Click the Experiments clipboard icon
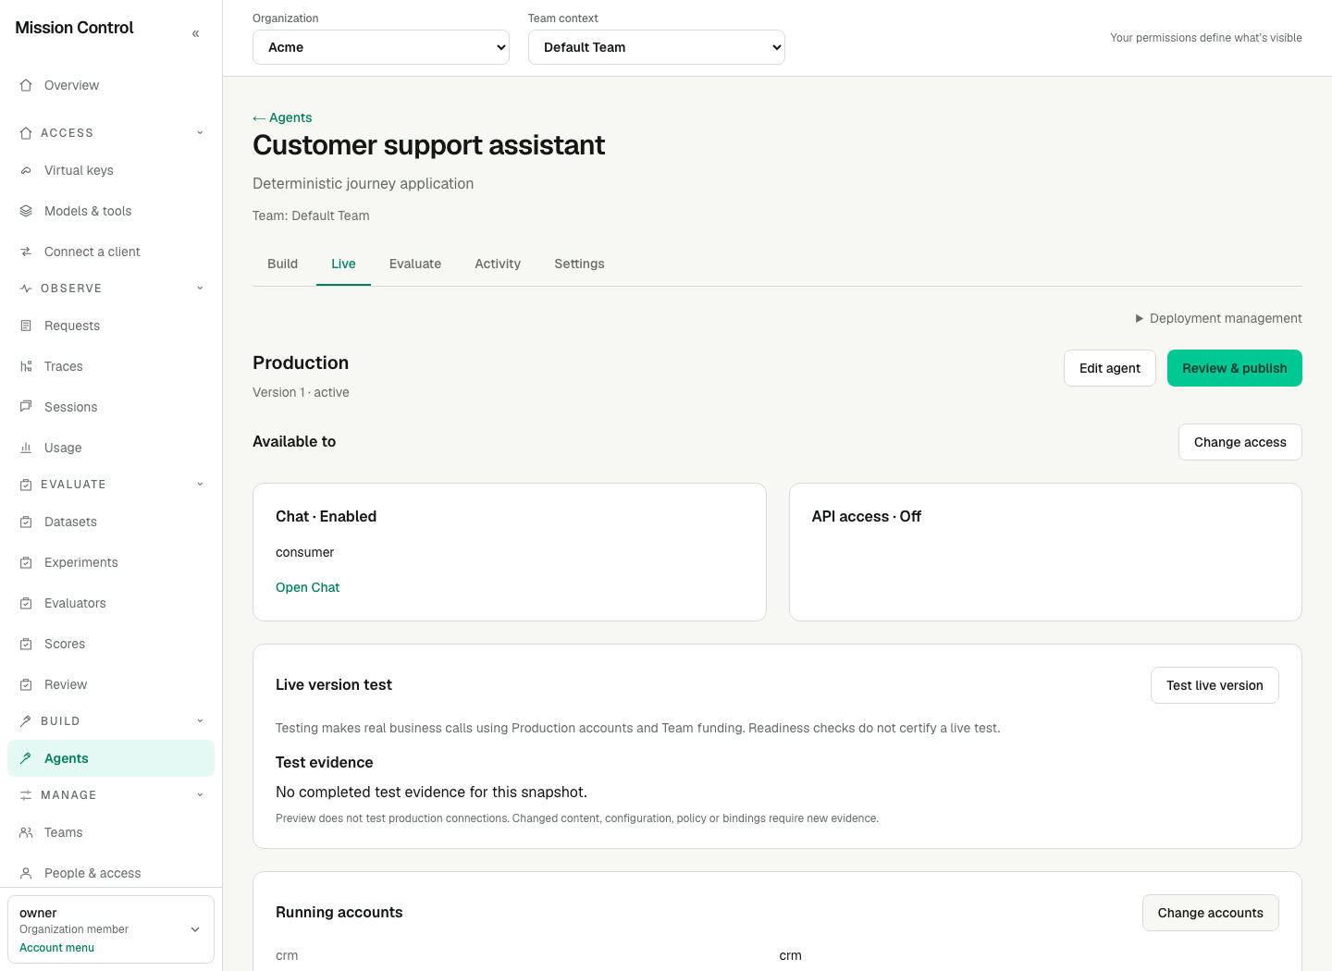 pos(26,562)
